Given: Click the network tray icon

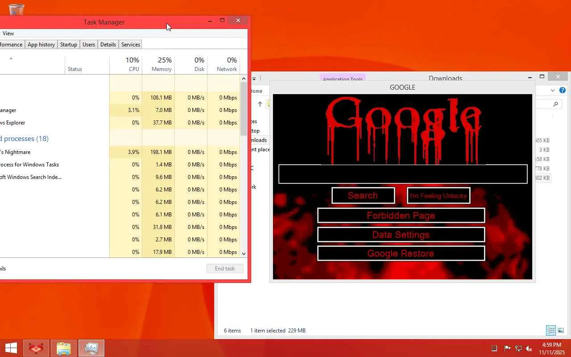Looking at the screenshot, I should point(518,348).
